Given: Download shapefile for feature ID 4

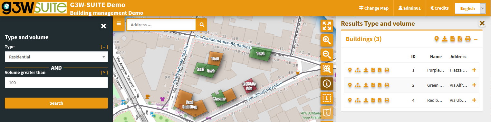Looking at the screenshot, I should (366, 100).
